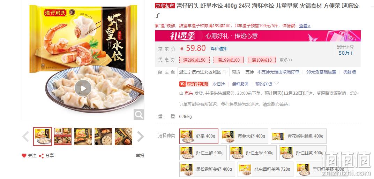Click the 分享 share icon
This screenshot has height=179, width=374.
click(41, 156)
